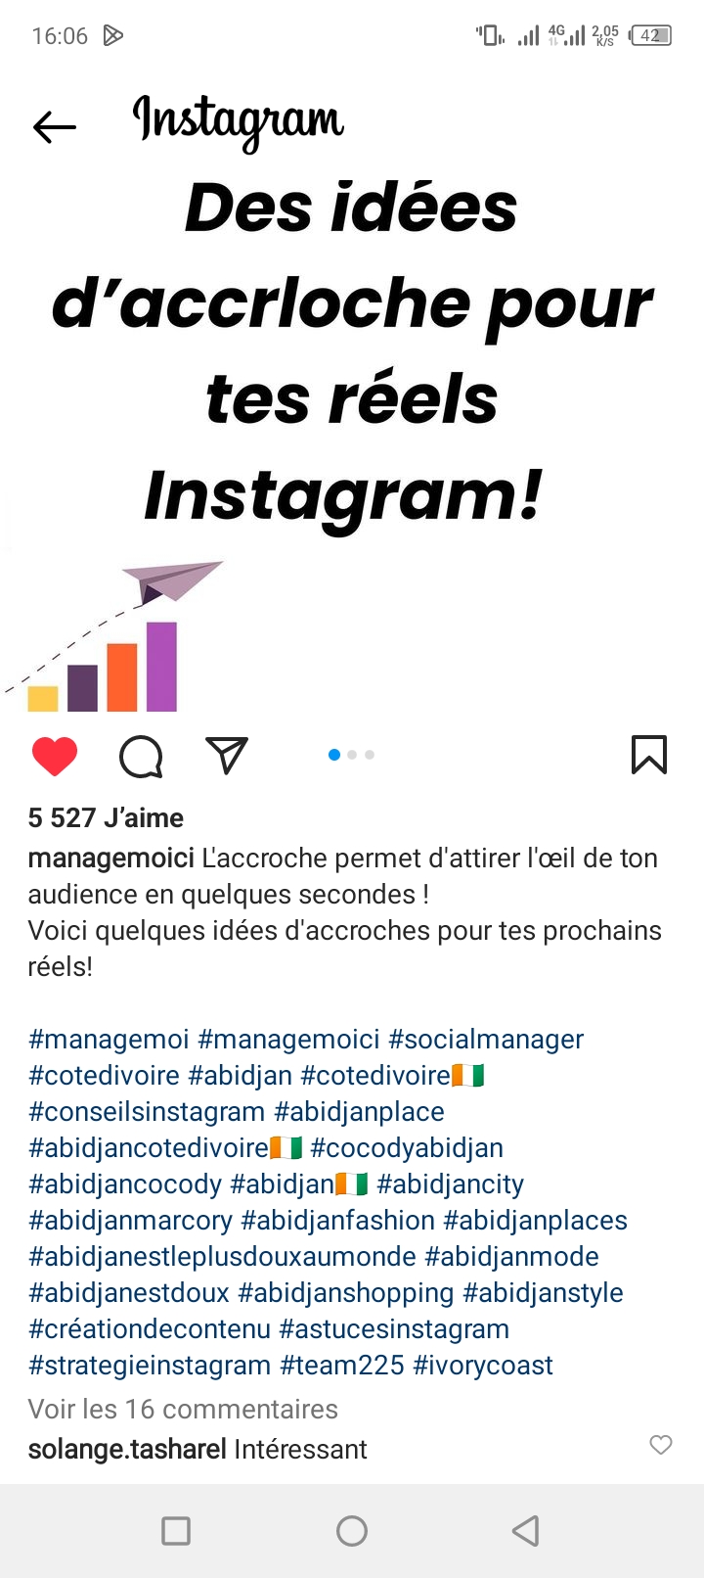Select hashtag #socialmanager
704x1578 pixels.
[x=486, y=1039]
